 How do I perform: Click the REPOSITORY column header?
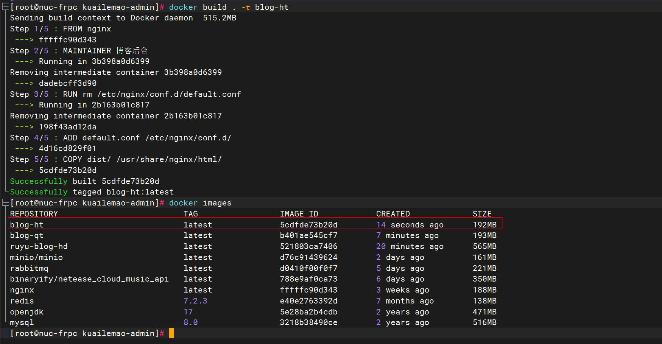[34, 214]
